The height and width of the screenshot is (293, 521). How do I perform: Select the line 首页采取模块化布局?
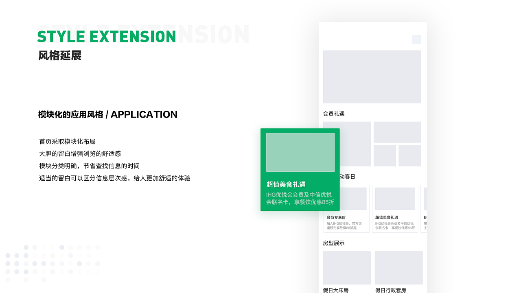pyautogui.click(x=67, y=142)
